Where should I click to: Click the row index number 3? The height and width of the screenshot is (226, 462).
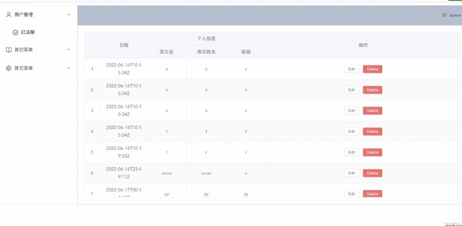pos(92,110)
